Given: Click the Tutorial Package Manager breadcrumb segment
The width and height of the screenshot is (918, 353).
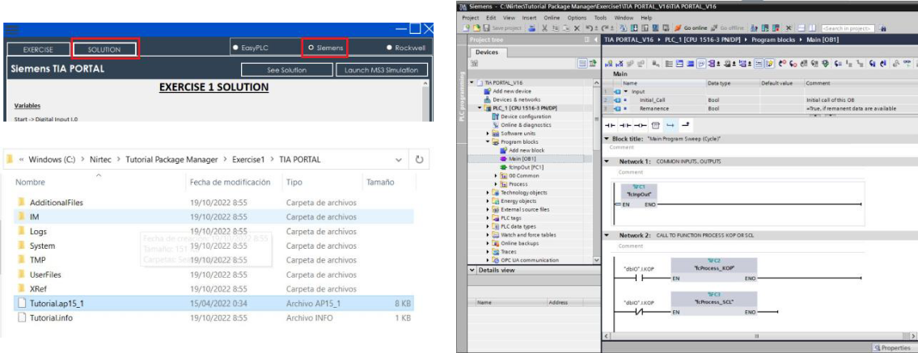Looking at the screenshot, I should click(x=171, y=160).
